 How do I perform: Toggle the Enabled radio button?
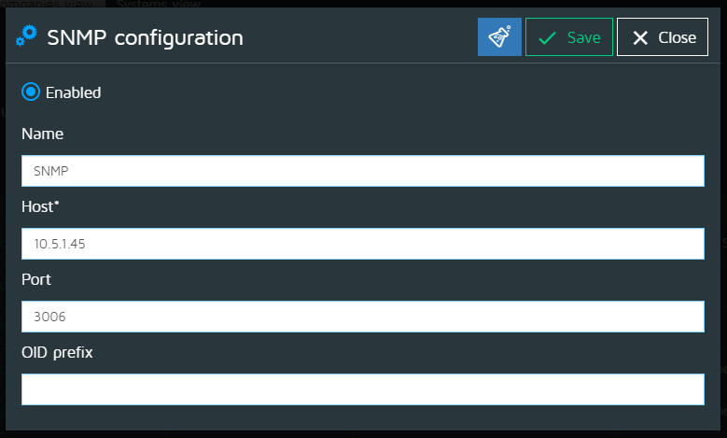[31, 92]
